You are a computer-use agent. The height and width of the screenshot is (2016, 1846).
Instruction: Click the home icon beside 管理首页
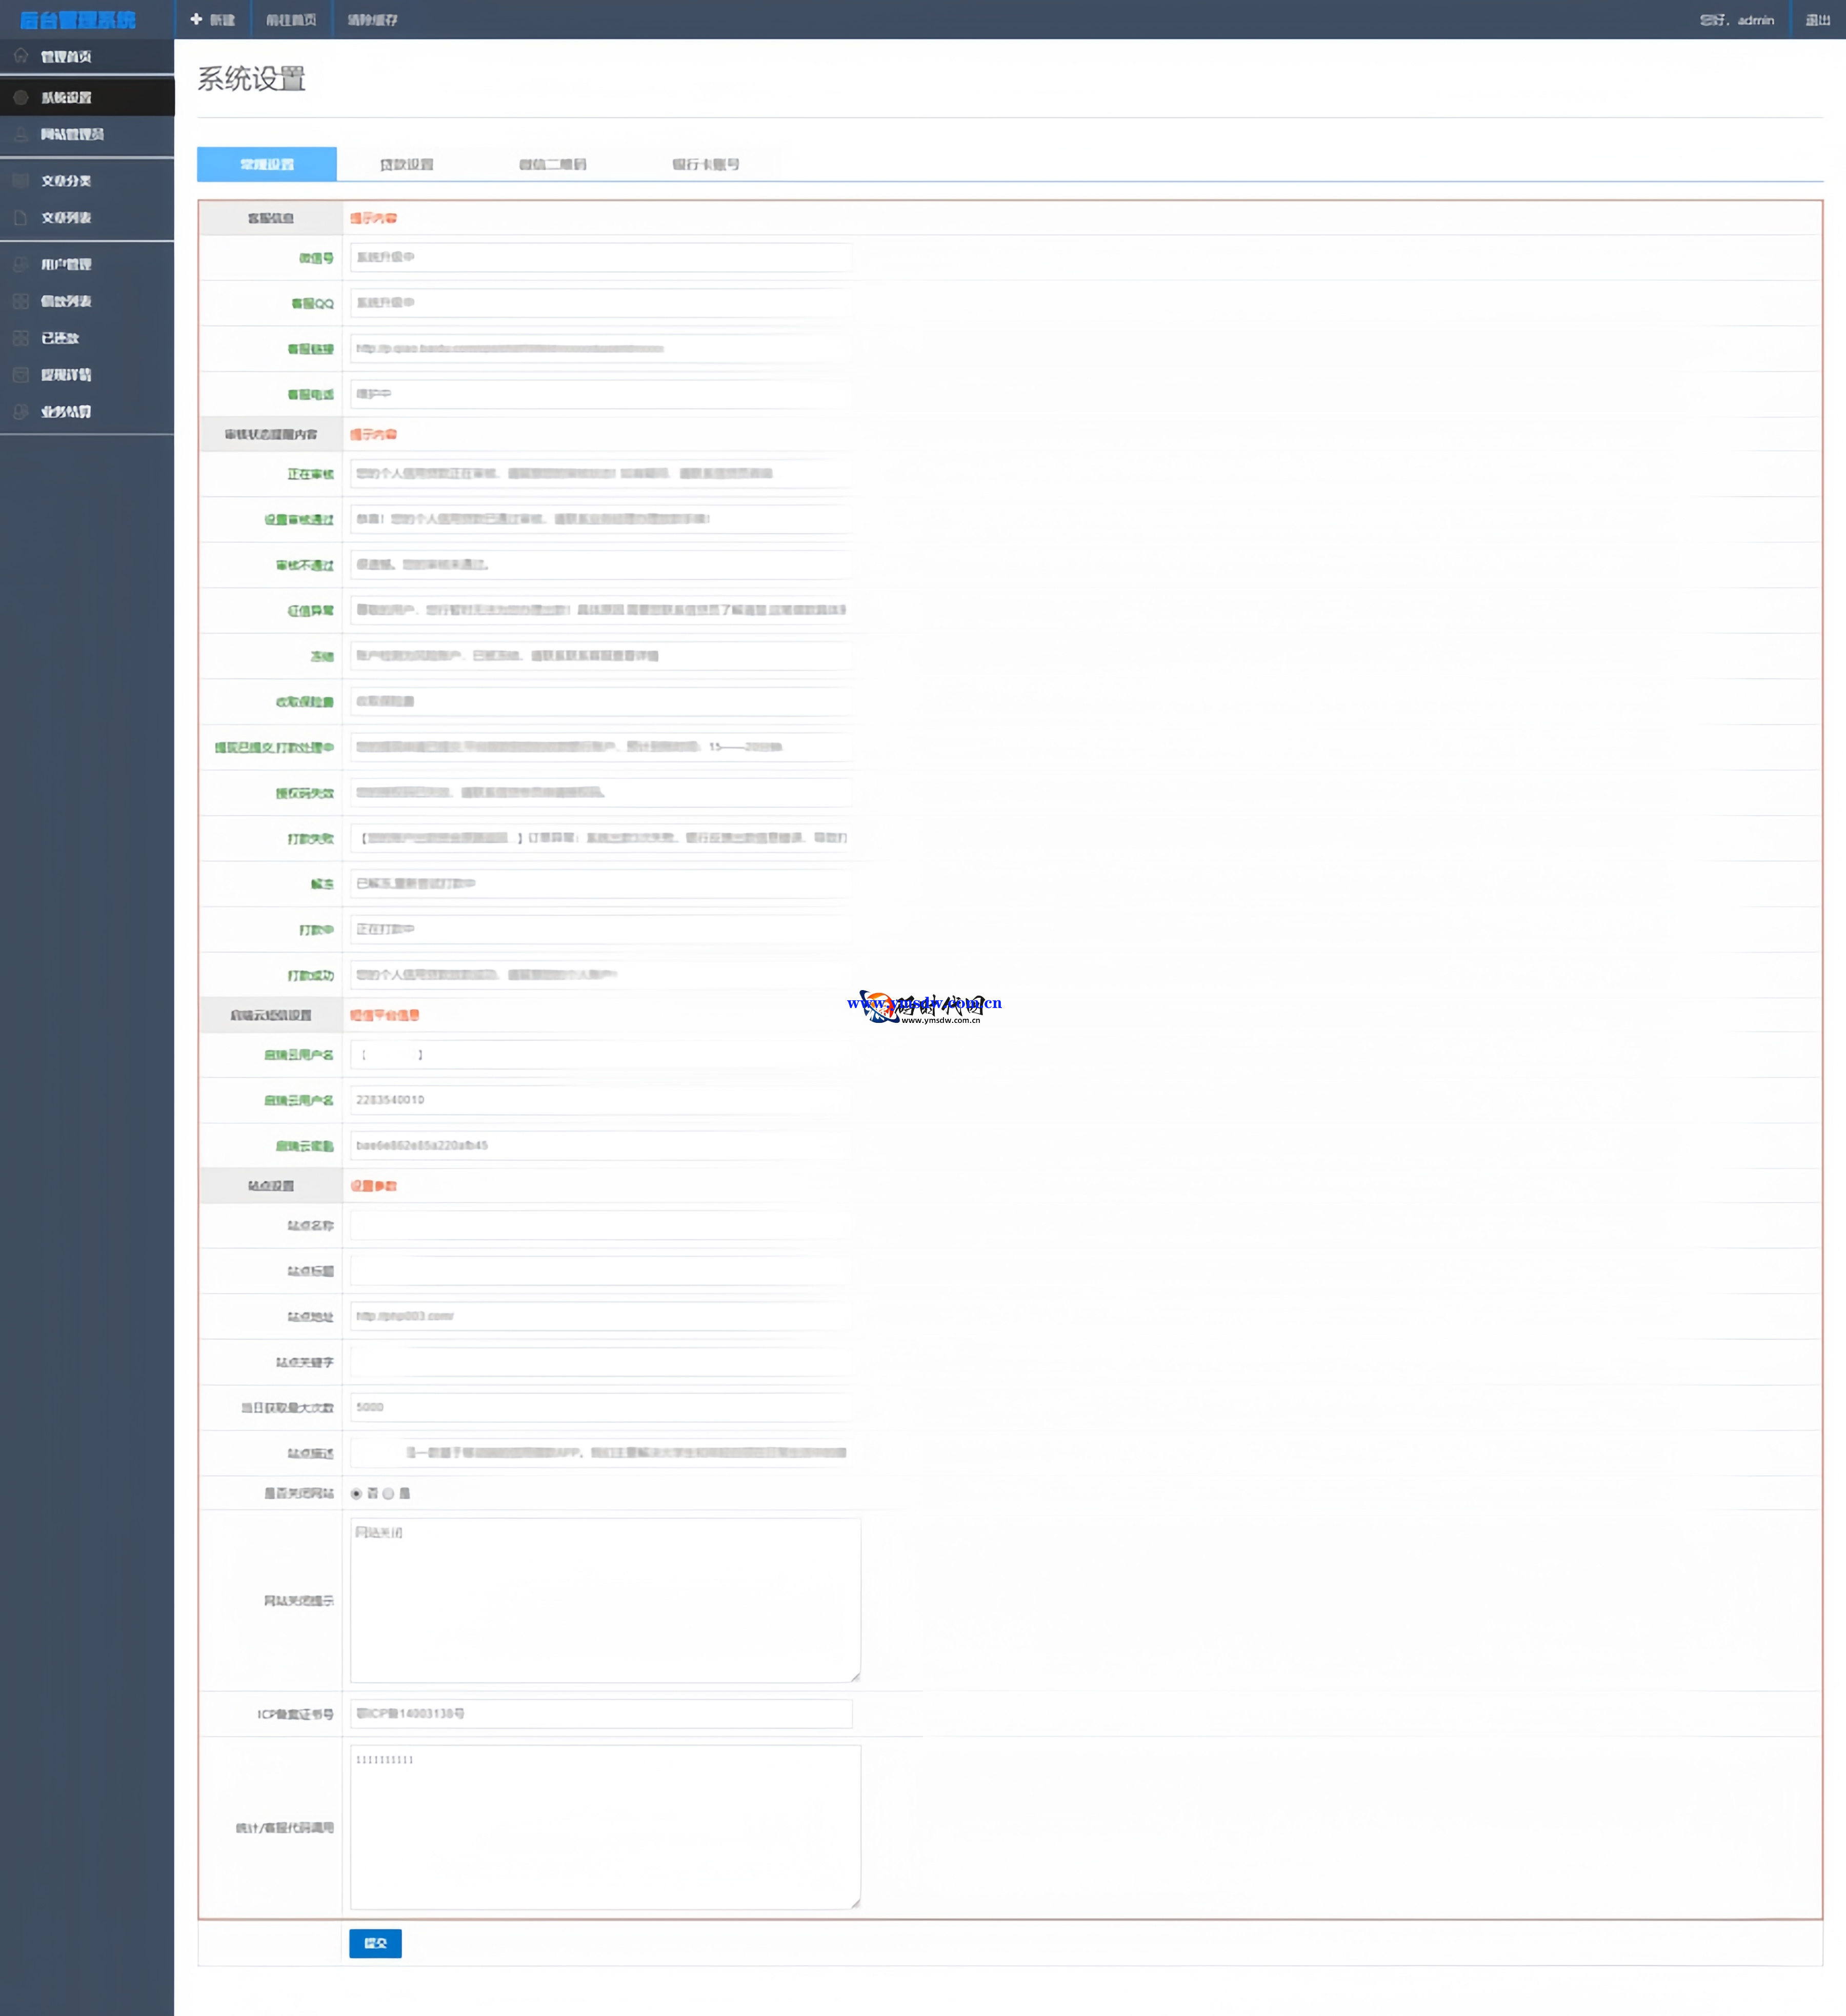(x=21, y=56)
